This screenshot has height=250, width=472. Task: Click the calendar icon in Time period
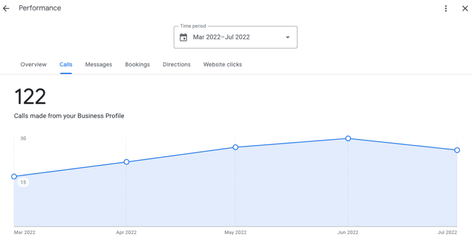(183, 37)
